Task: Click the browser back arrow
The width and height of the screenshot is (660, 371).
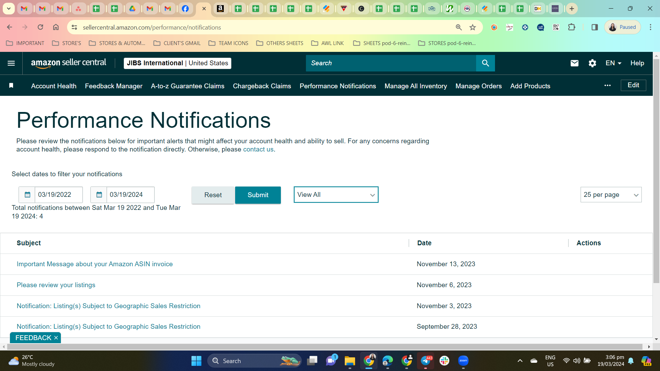Action: (10, 27)
